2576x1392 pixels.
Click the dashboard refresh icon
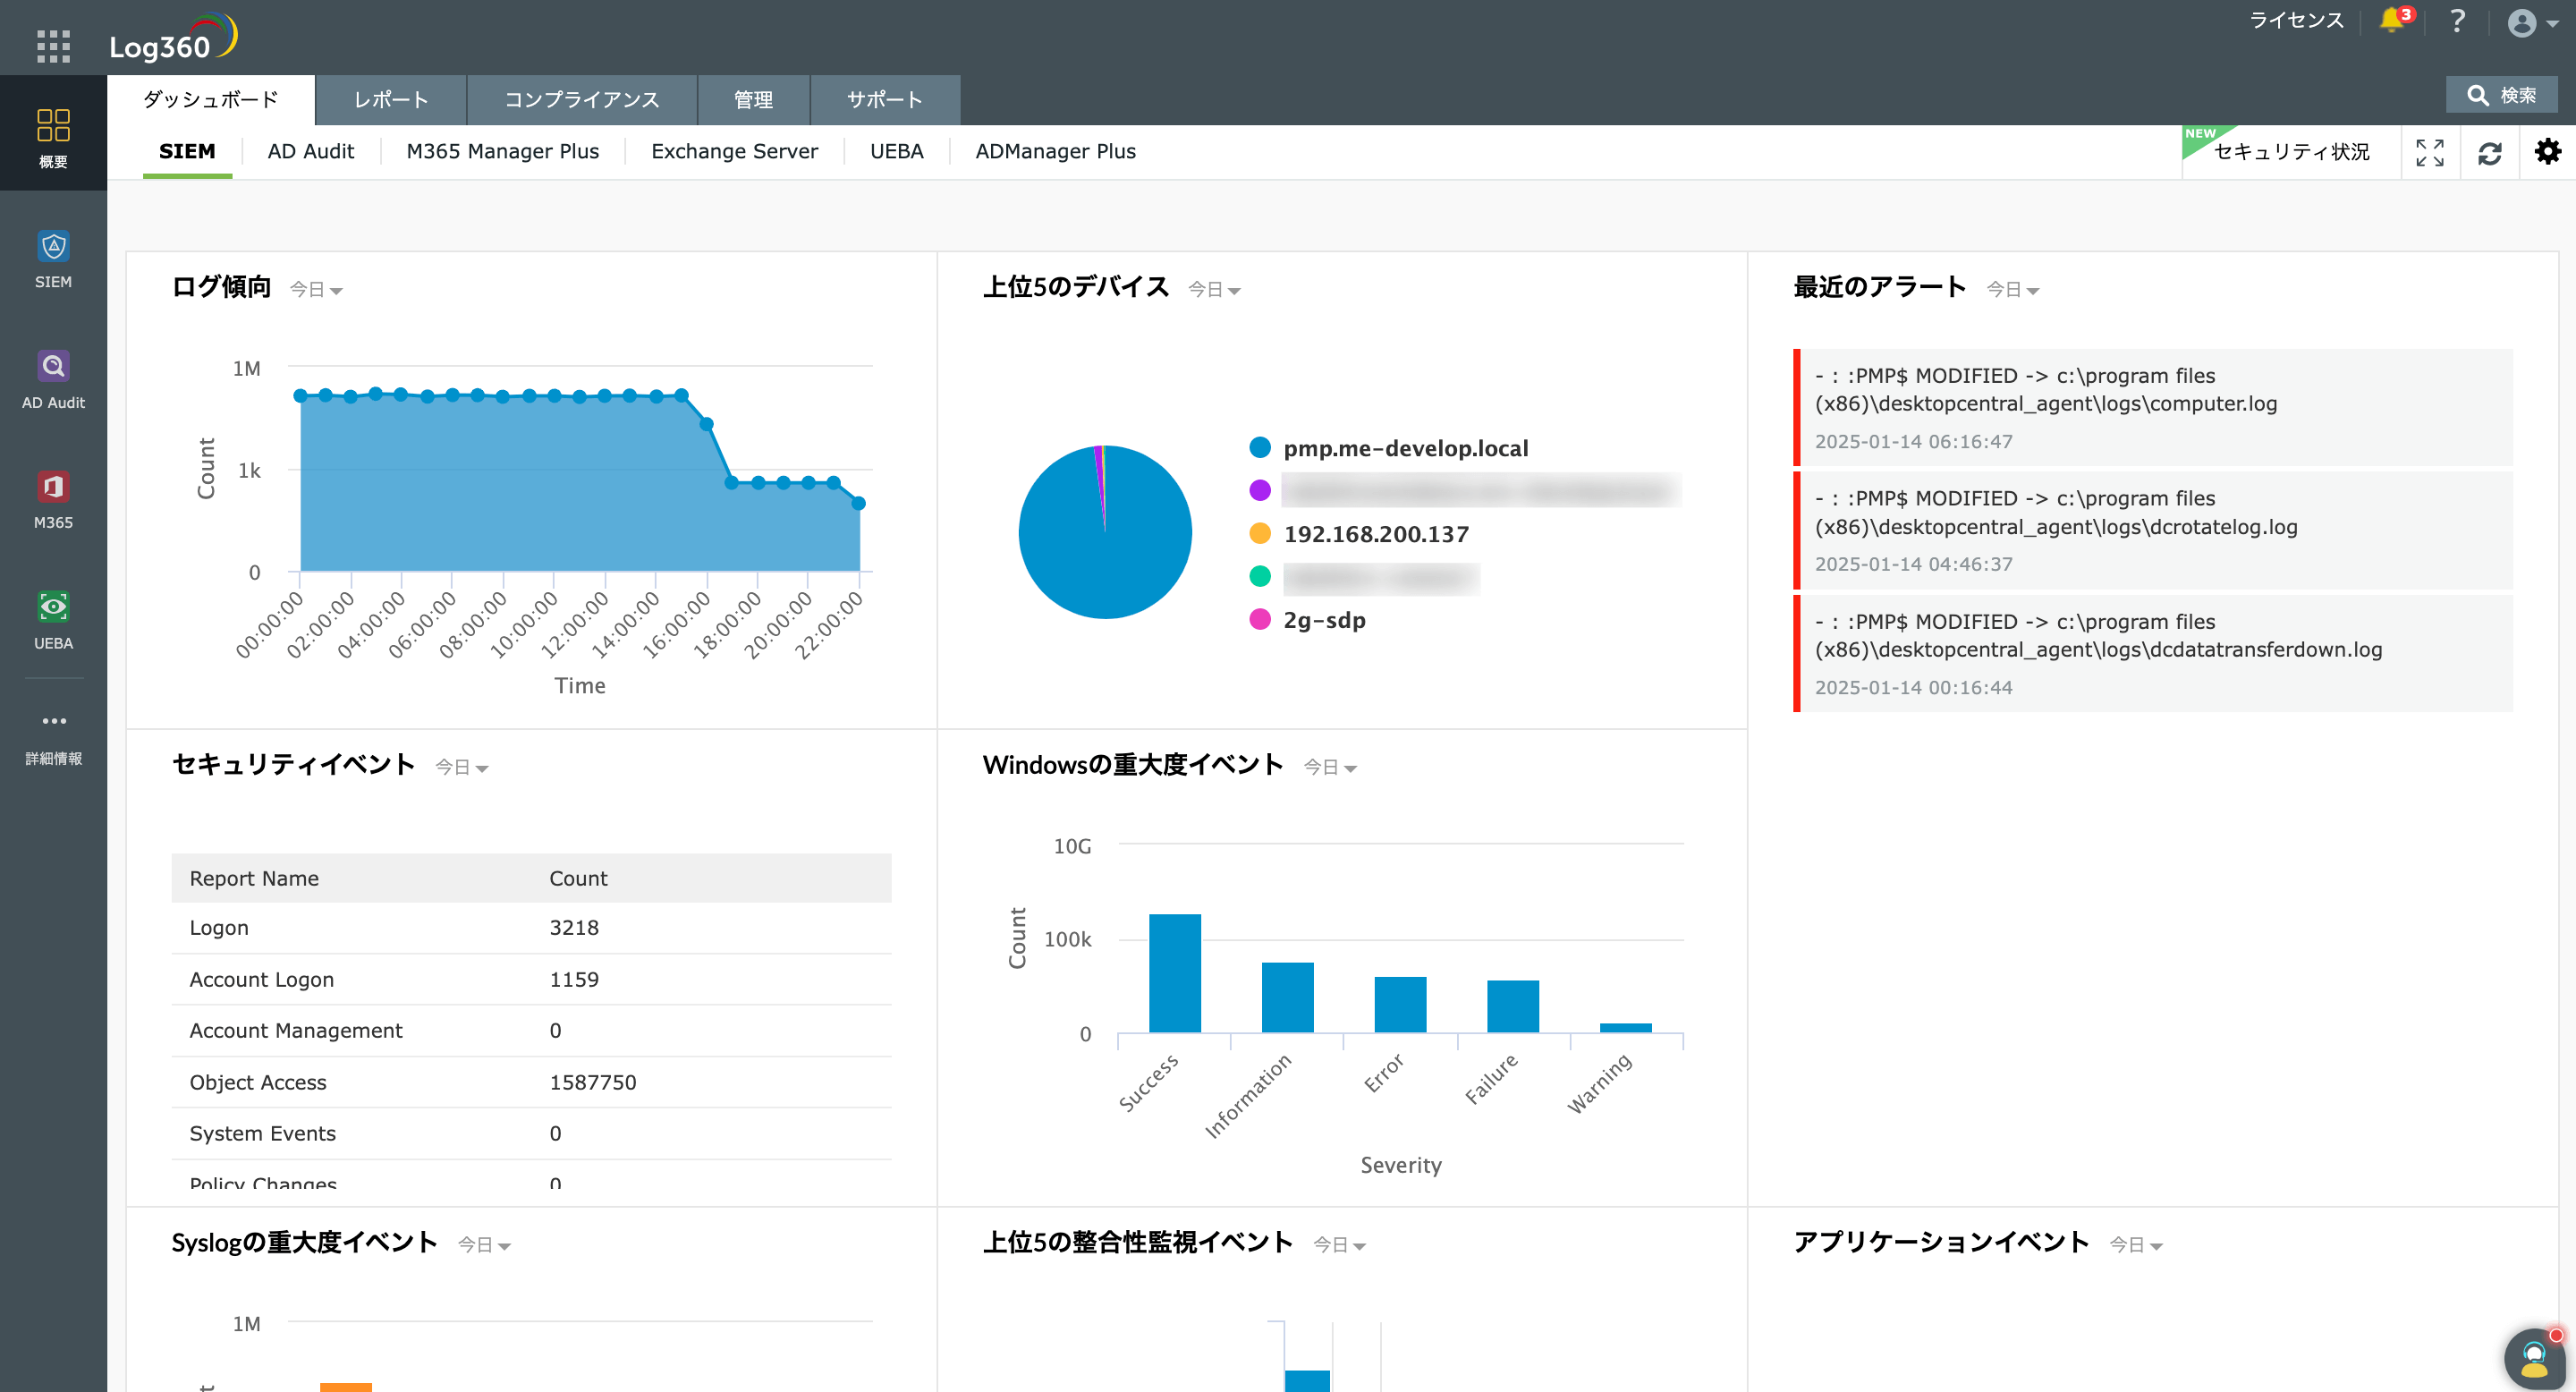point(2489,152)
